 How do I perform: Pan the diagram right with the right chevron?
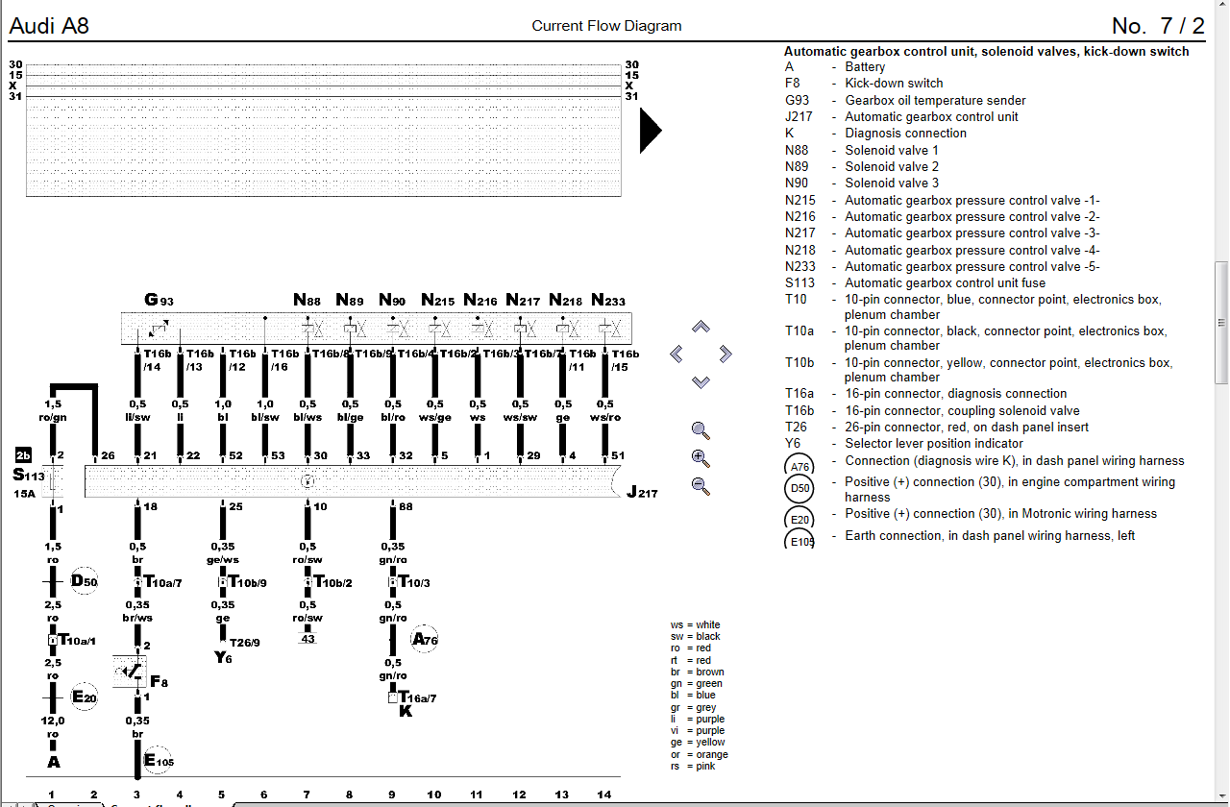[x=726, y=354]
